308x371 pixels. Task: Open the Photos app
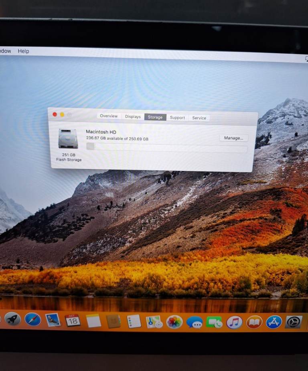[x=174, y=322]
